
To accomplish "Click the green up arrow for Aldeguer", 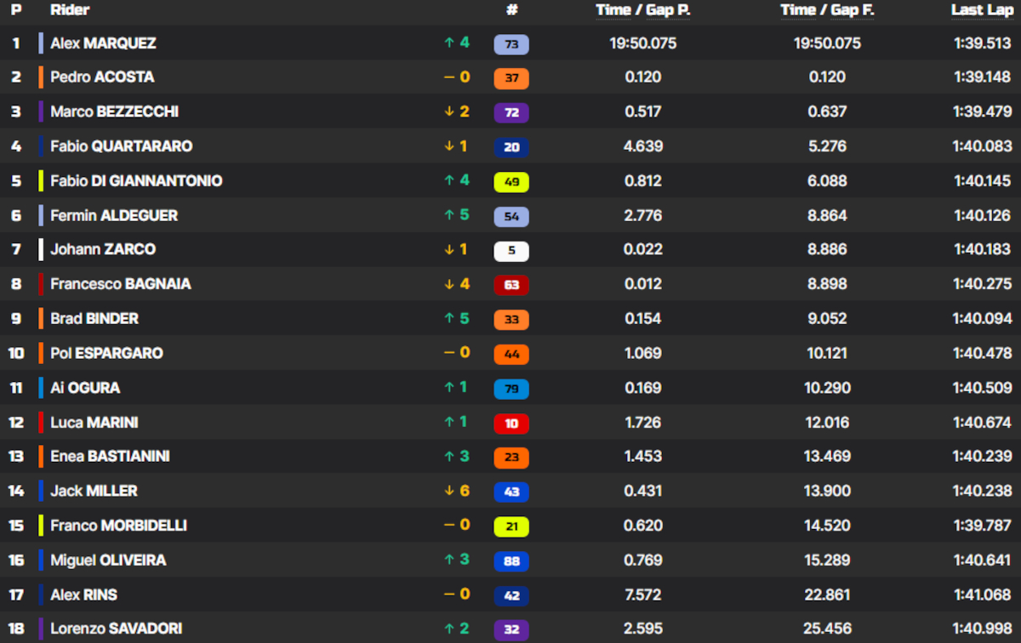I will coord(448,215).
